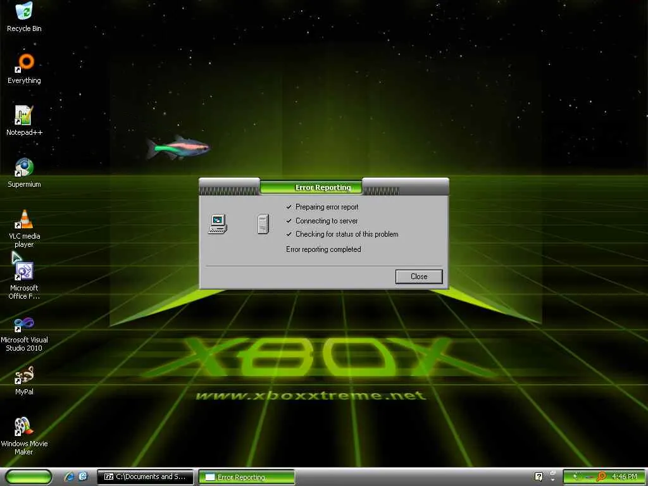The image size is (648, 486).
Task: Open Internet Explorer from Quick Launch
Action: point(69,477)
